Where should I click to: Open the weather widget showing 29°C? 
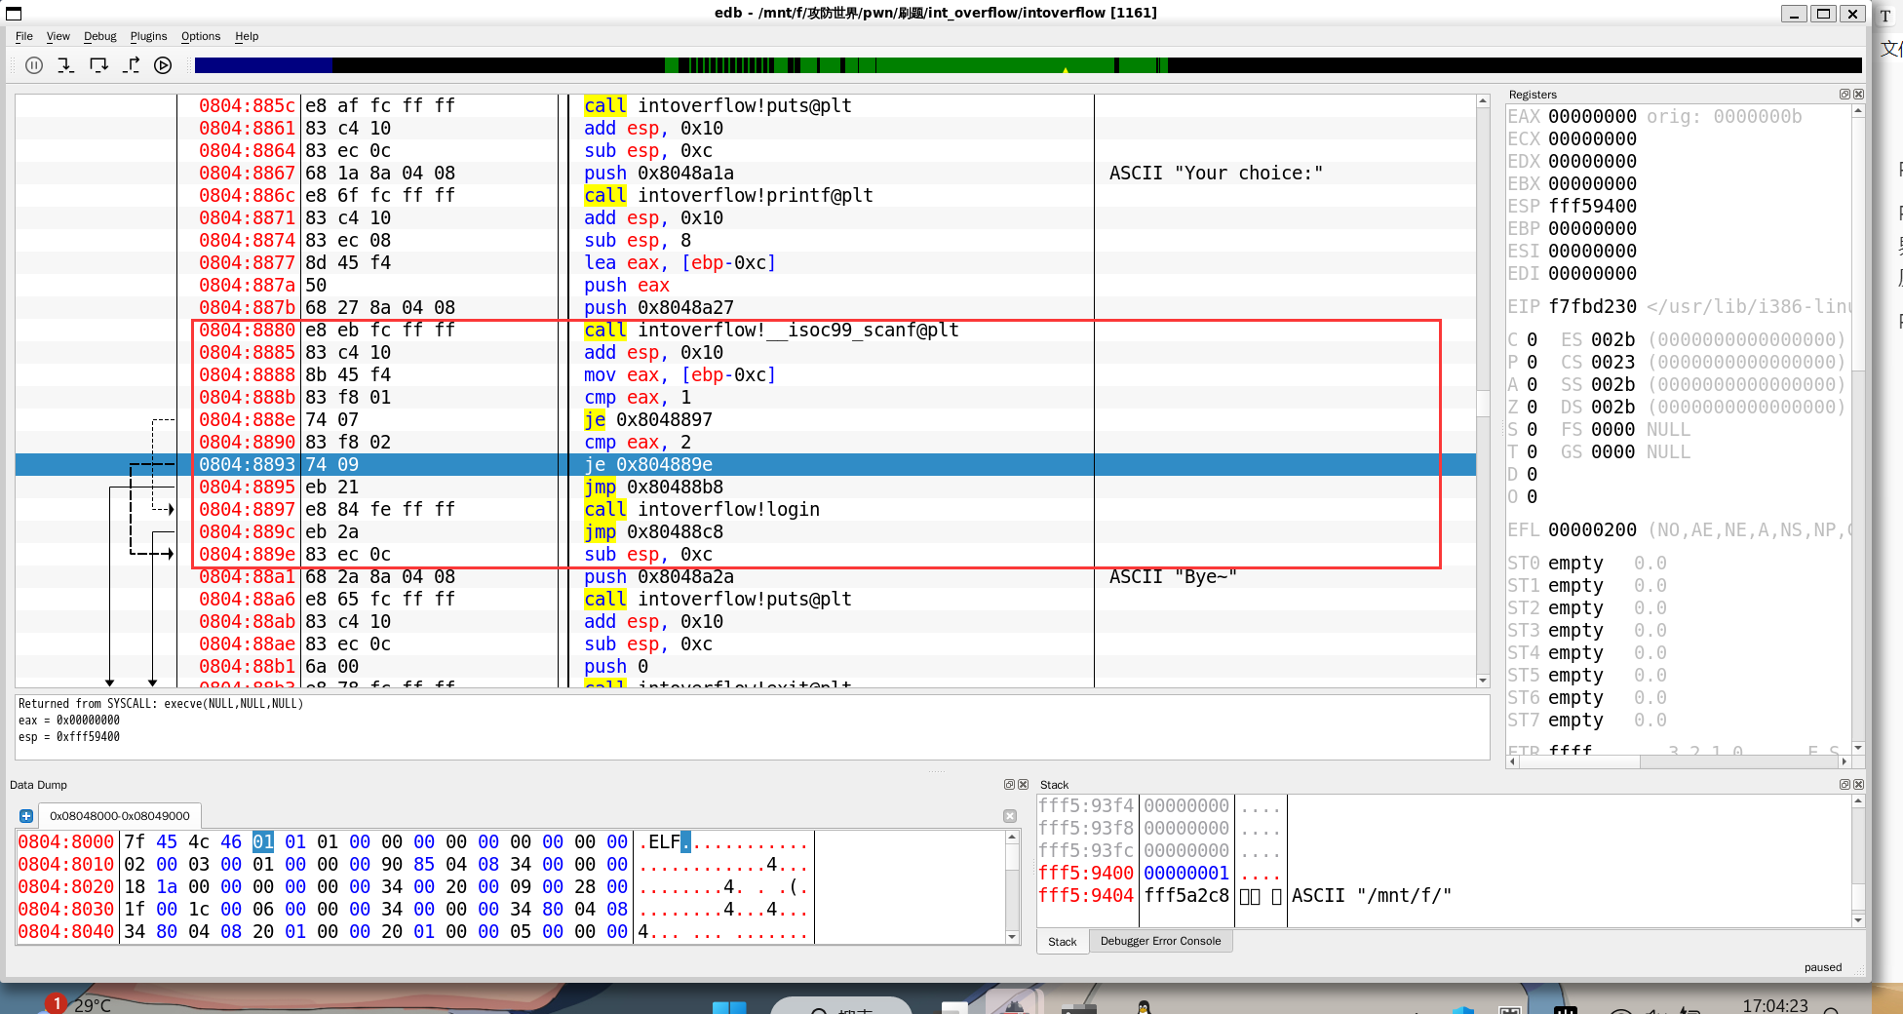tap(78, 1004)
